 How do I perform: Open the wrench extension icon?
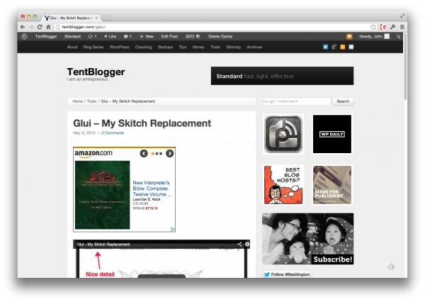click(x=392, y=27)
